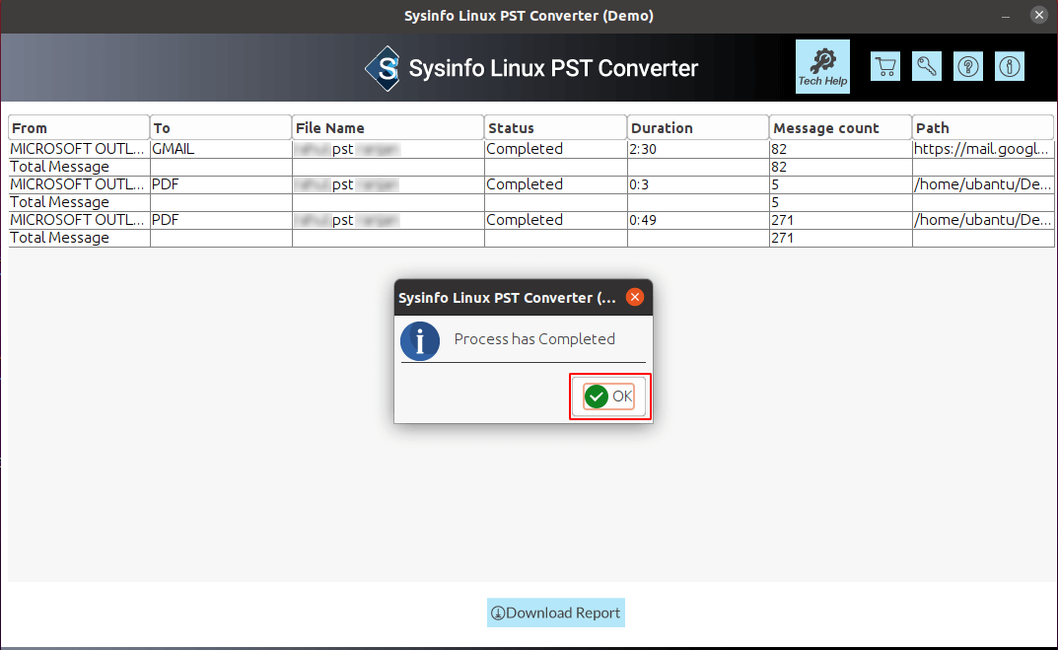The width and height of the screenshot is (1058, 650).
Task: Click the shopping cart buy icon
Action: (x=885, y=66)
